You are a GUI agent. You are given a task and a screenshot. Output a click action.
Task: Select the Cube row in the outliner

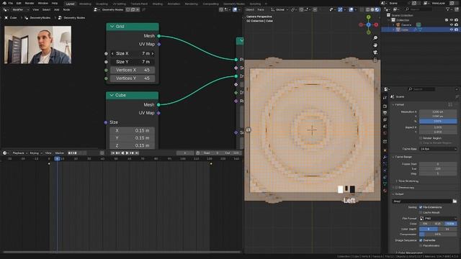421,29
